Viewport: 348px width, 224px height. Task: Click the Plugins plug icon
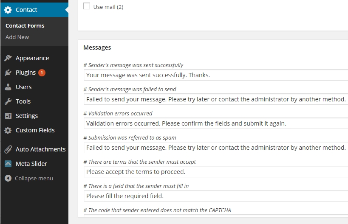coord(8,73)
